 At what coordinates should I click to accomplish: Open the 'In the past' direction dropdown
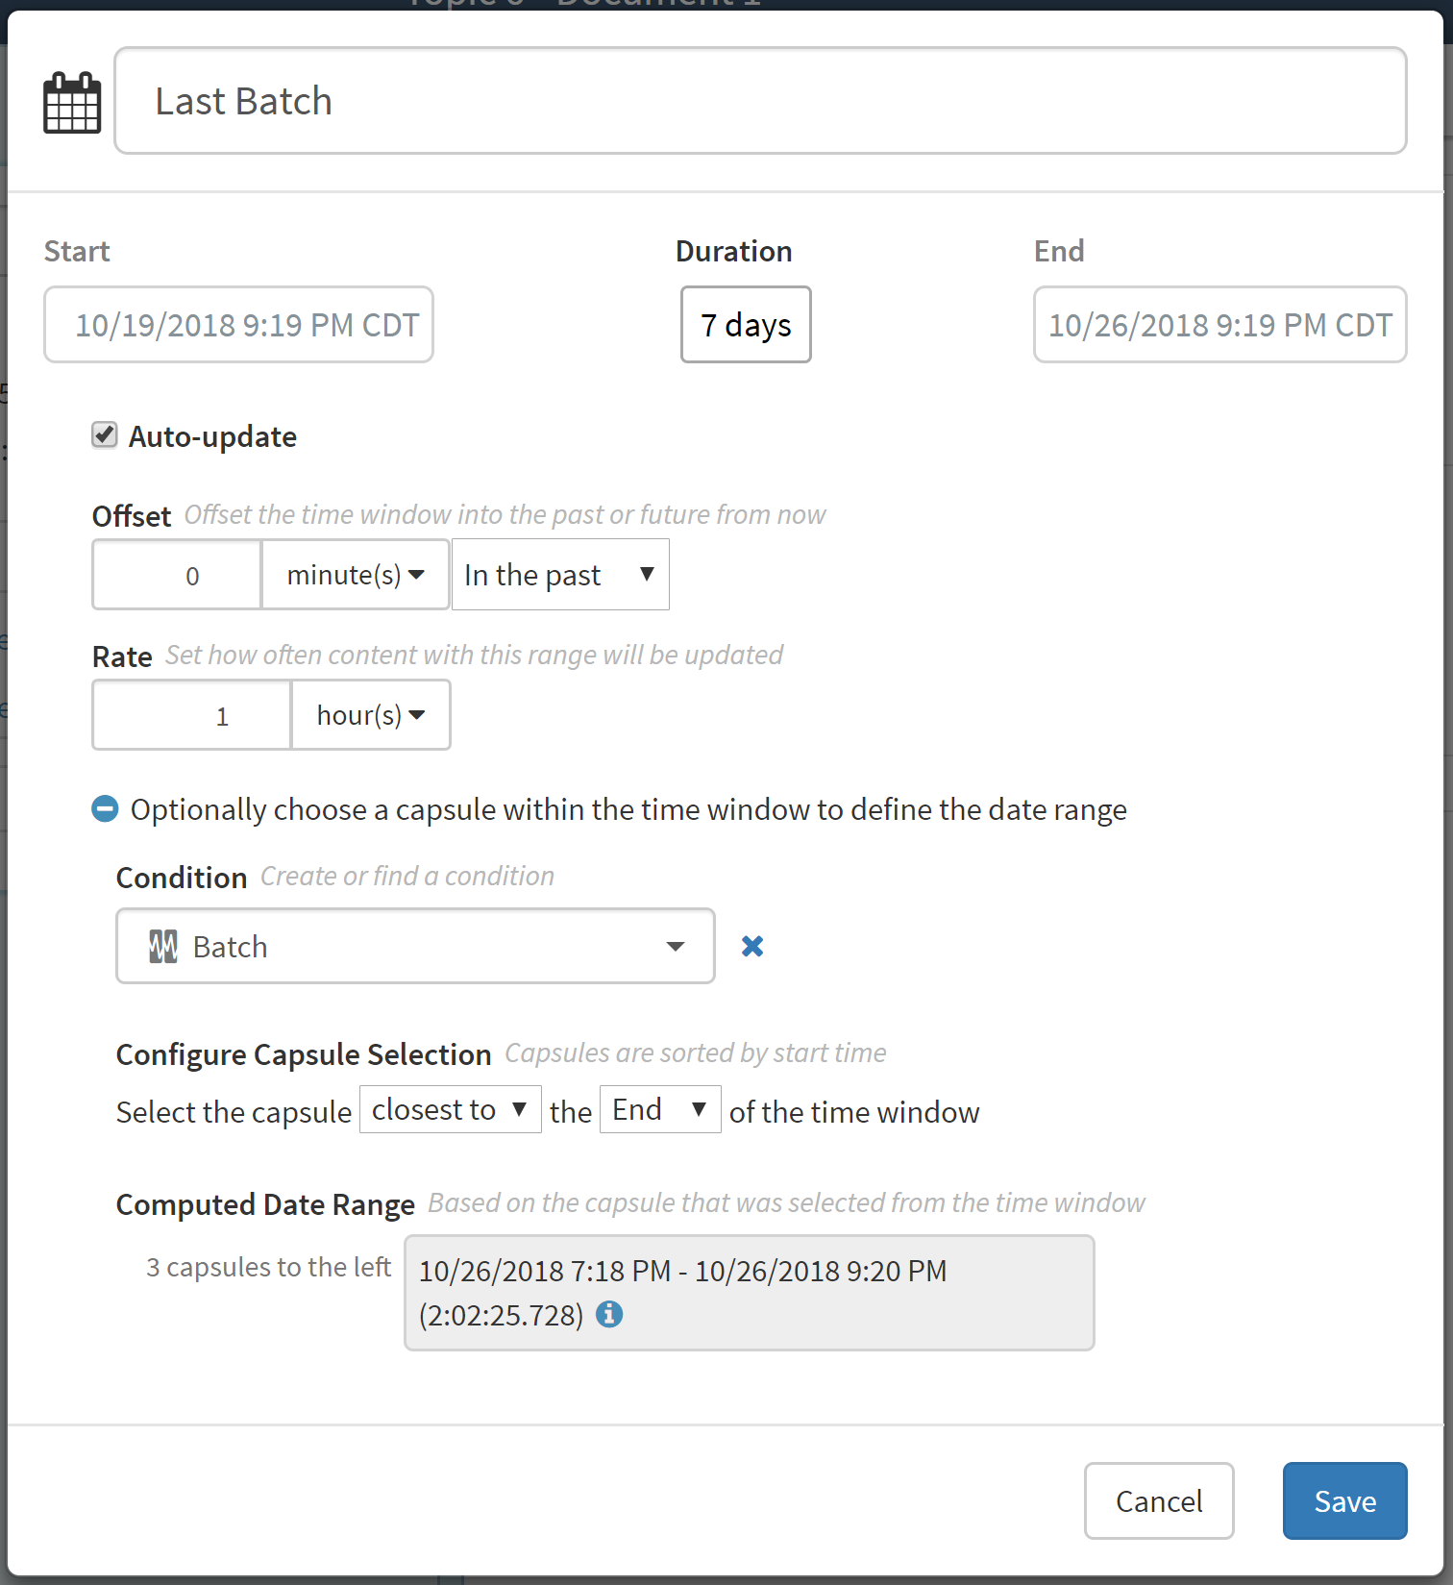click(559, 575)
